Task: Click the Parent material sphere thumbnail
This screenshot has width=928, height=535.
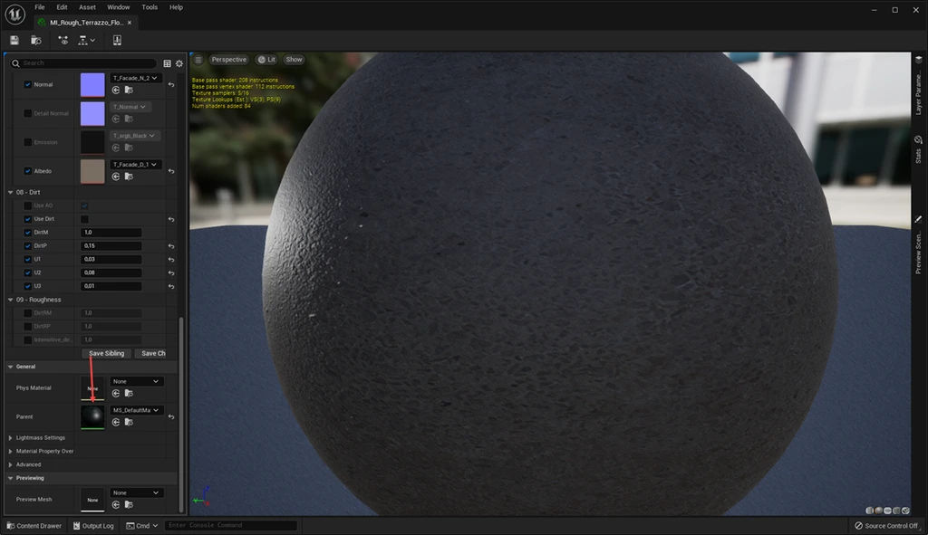Action: click(92, 416)
